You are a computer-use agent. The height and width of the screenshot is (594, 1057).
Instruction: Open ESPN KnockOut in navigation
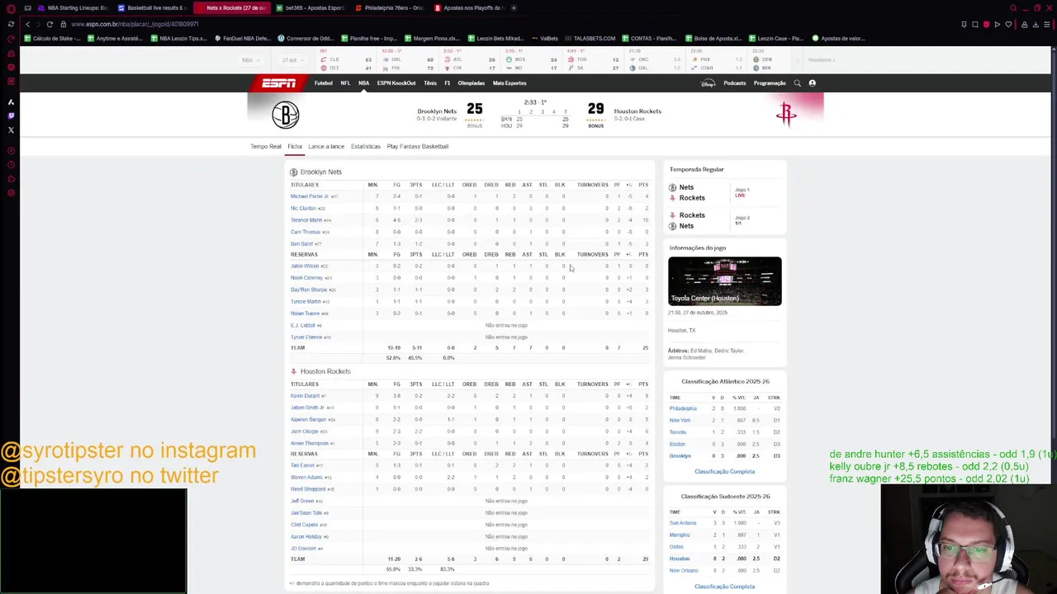(396, 83)
